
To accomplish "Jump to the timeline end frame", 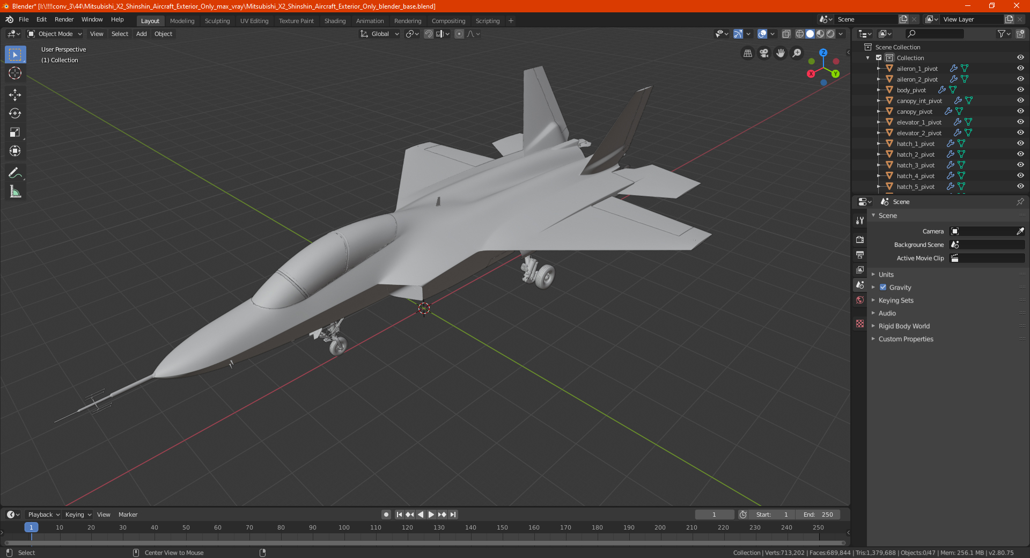I will (x=453, y=515).
